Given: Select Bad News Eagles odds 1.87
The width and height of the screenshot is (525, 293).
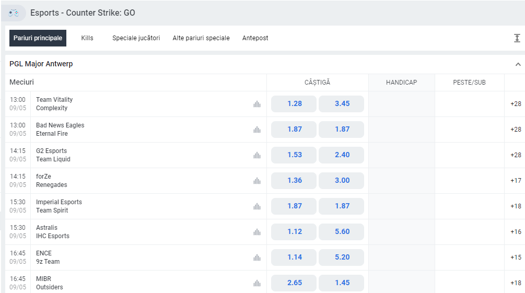Looking at the screenshot, I should 294,129.
